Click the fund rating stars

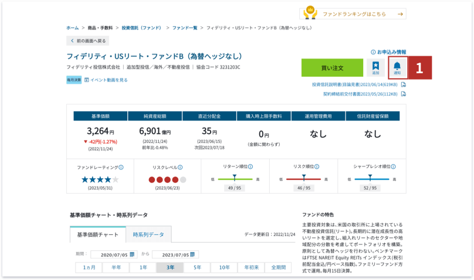tap(100, 180)
